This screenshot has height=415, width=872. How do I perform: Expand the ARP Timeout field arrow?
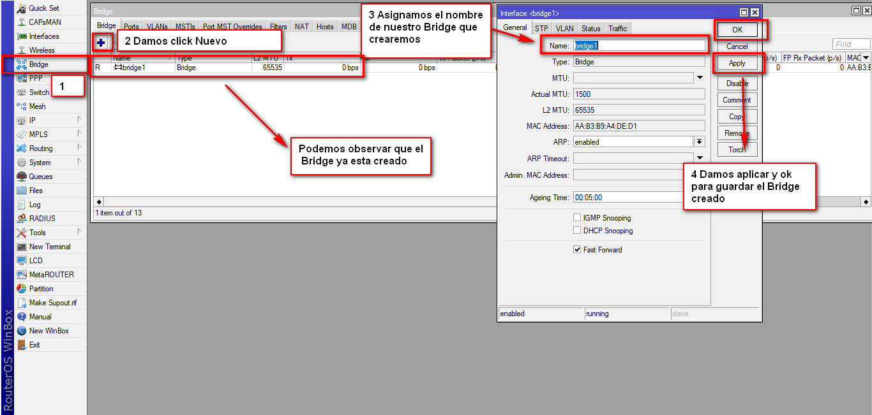[x=700, y=158]
